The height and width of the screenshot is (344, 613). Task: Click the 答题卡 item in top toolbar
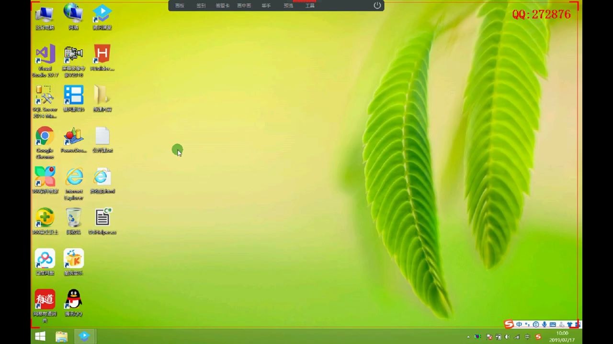223,6
